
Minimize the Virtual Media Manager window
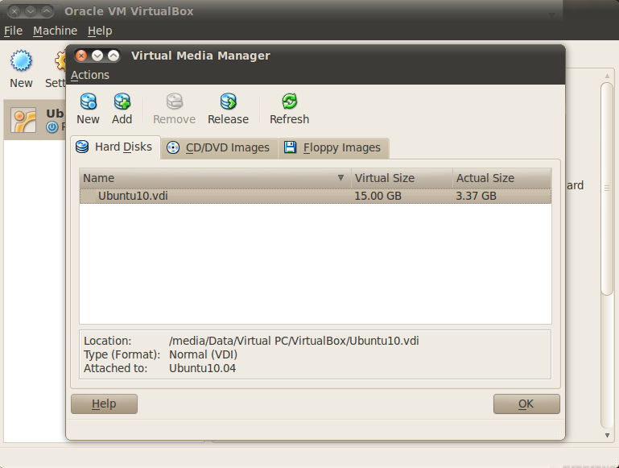97,56
